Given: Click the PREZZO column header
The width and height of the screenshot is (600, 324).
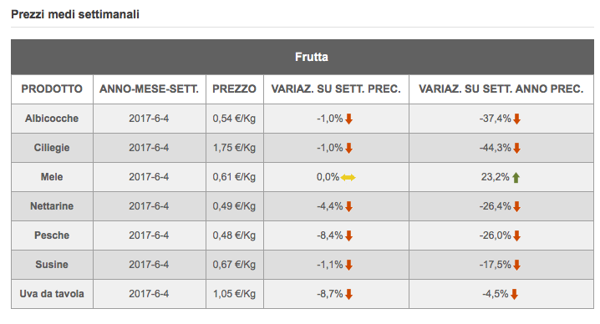Looking at the screenshot, I should click(235, 89).
